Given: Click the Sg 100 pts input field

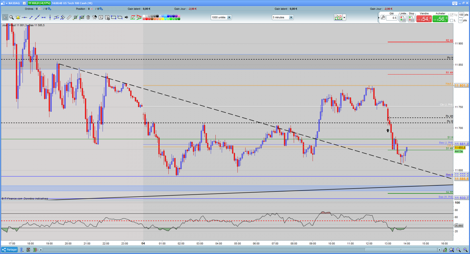Looking at the screenshot, I should tap(461, 15).
